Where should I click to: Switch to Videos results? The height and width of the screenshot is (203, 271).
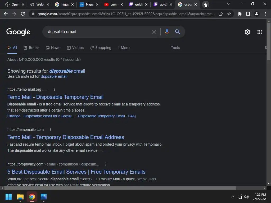click(x=75, y=48)
